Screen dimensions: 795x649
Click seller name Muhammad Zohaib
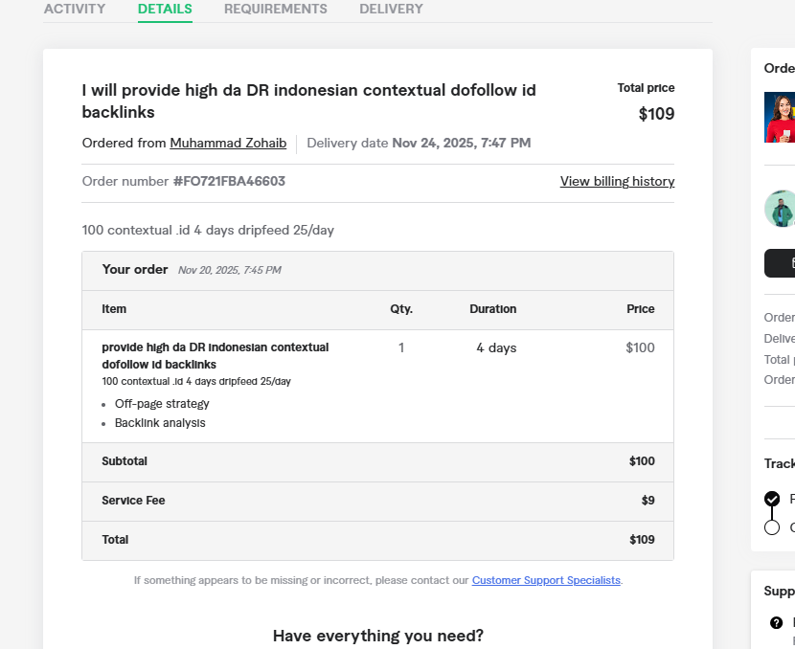tap(228, 144)
